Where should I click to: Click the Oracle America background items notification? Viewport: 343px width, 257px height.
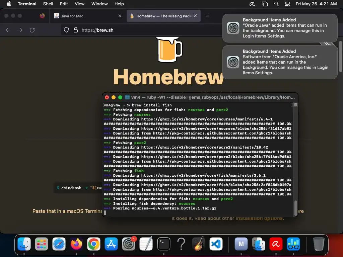click(x=280, y=62)
